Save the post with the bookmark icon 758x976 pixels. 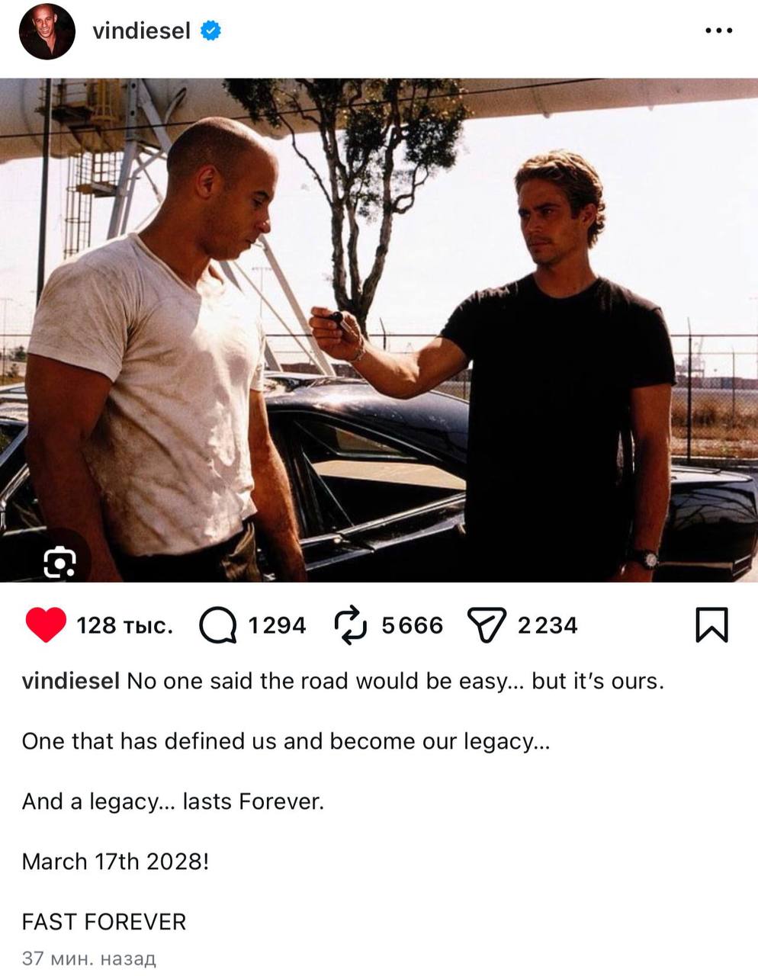click(712, 624)
